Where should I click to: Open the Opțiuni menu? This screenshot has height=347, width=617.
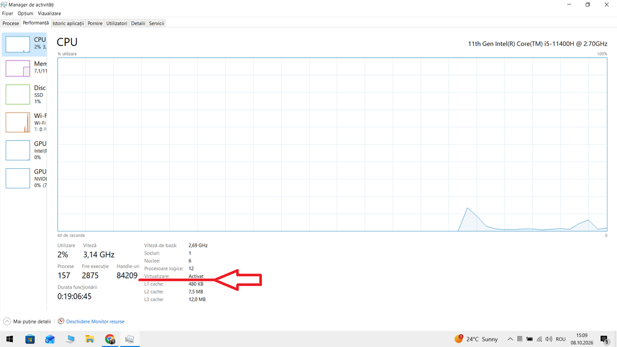(25, 13)
